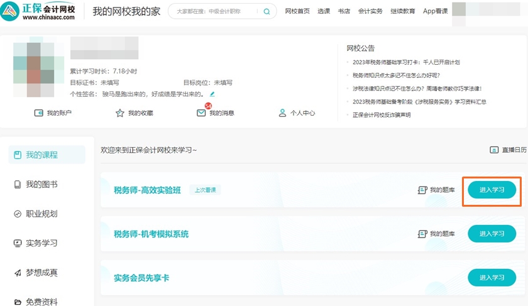
Task: Open 个人中心 link
Action: pos(303,113)
